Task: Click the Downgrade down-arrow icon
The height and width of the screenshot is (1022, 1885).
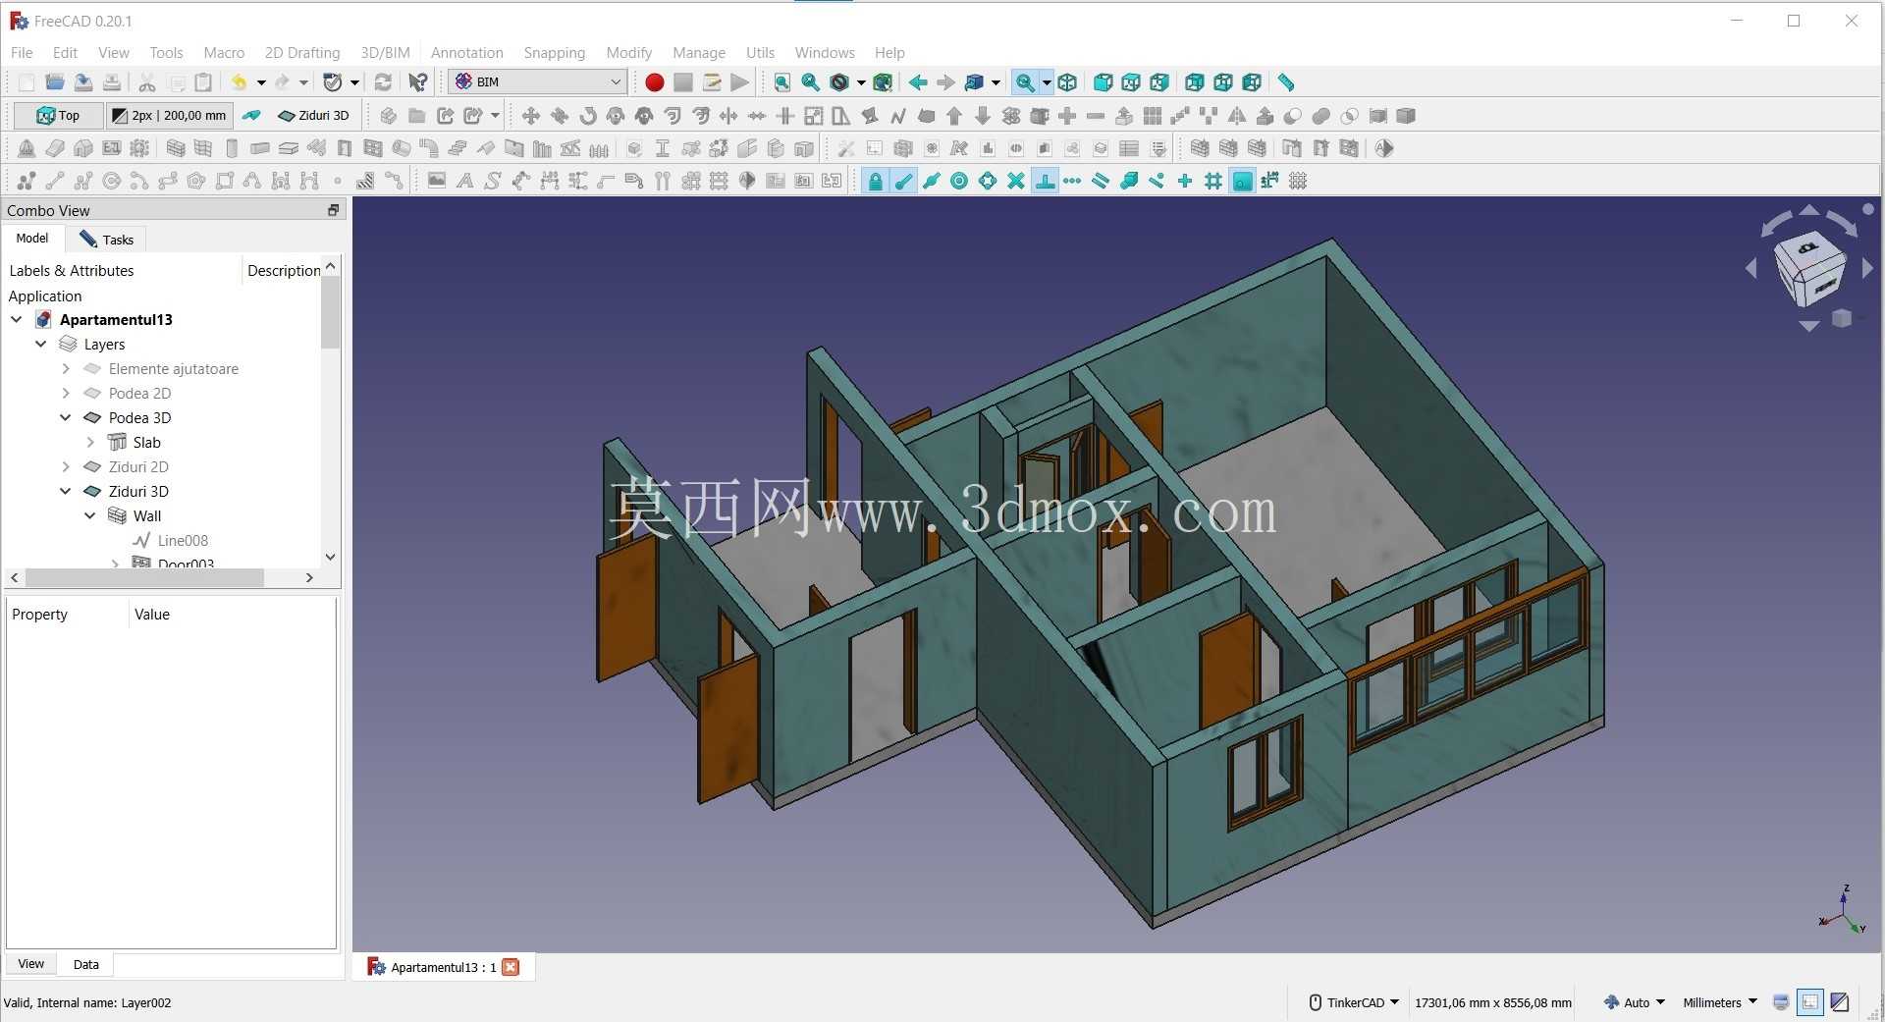Action: tap(983, 116)
